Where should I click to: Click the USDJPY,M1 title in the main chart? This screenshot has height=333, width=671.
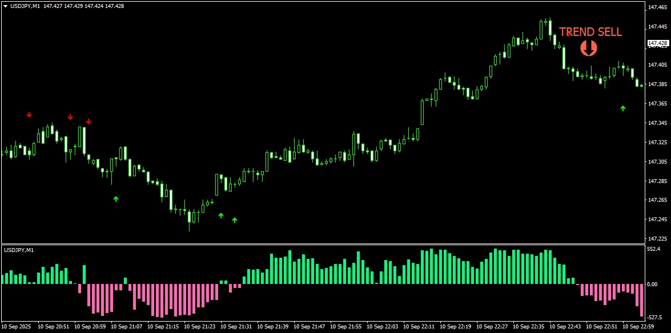click(x=24, y=6)
